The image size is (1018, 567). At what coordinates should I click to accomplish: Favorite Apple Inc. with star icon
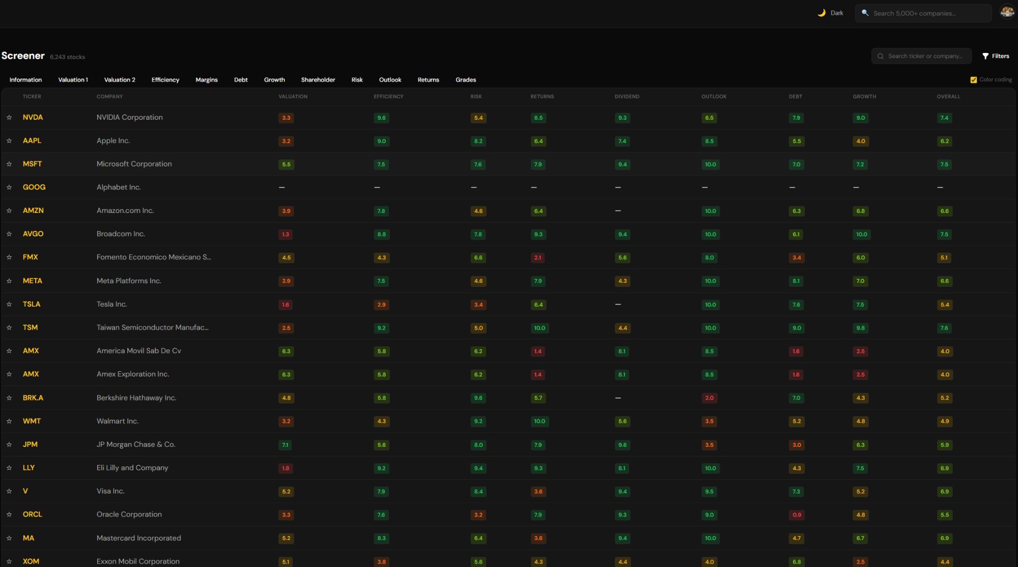(9, 141)
